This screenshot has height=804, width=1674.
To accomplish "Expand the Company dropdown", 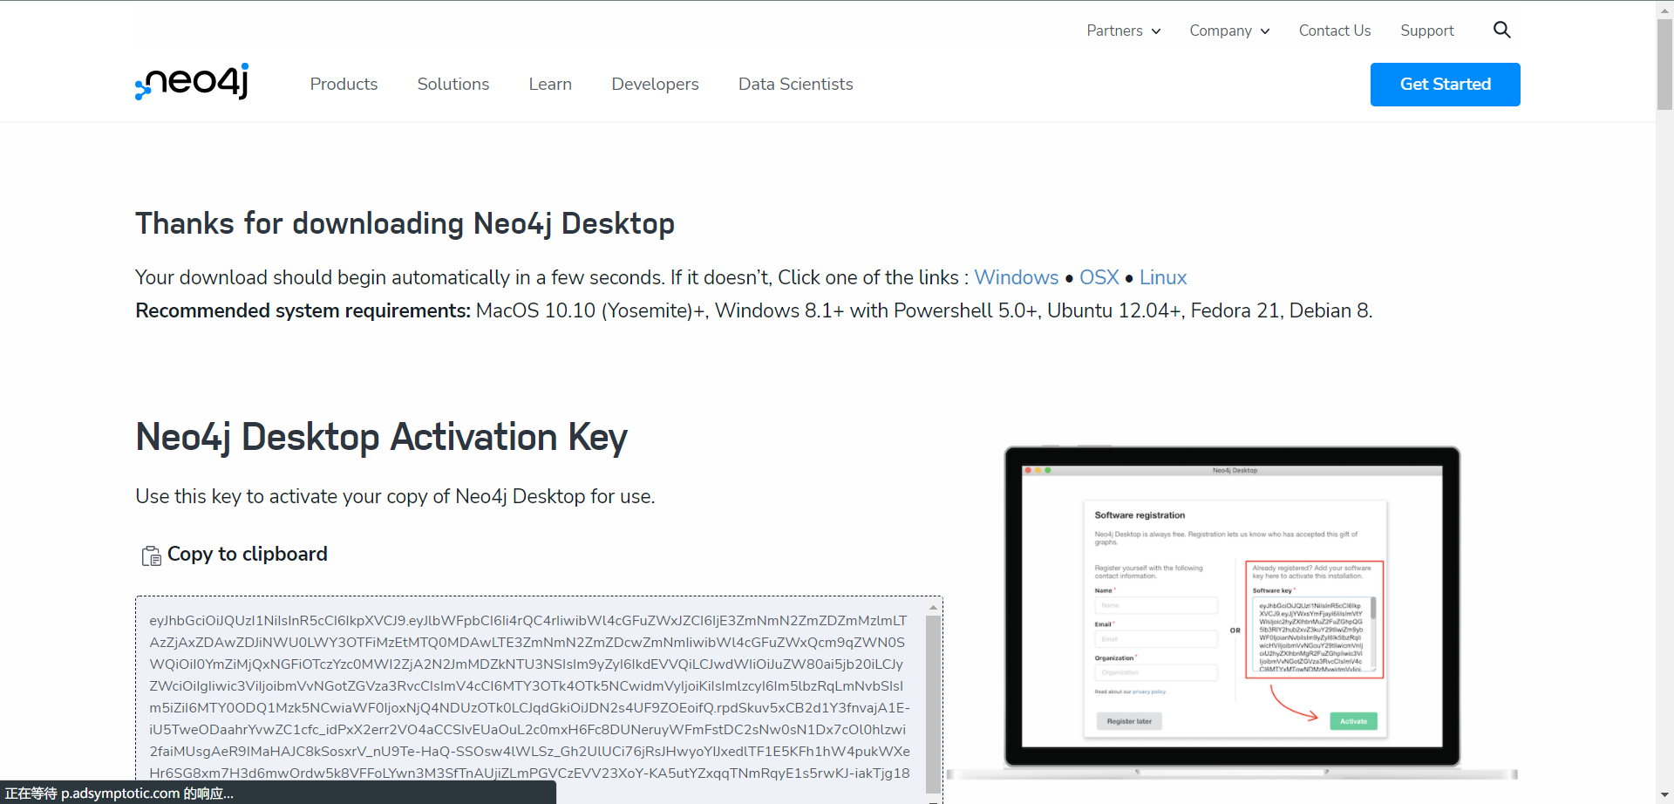I will pyautogui.click(x=1229, y=31).
